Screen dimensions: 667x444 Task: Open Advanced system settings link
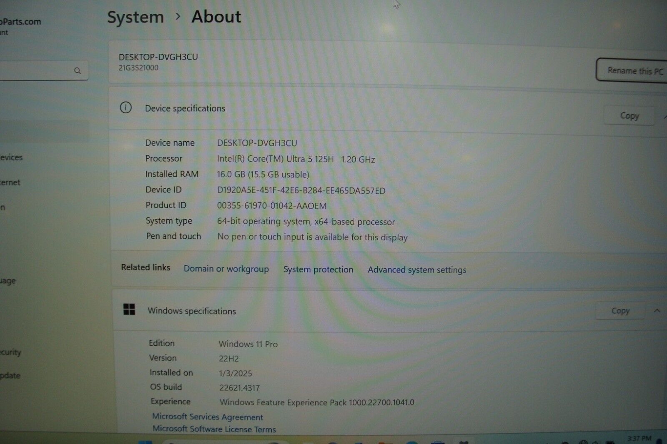point(417,270)
